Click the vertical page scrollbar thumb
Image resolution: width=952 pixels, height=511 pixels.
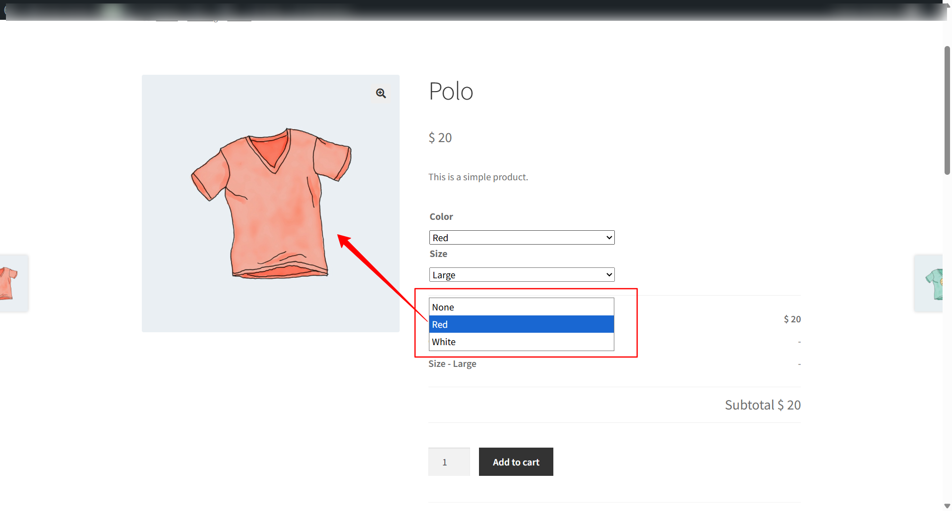click(x=947, y=110)
